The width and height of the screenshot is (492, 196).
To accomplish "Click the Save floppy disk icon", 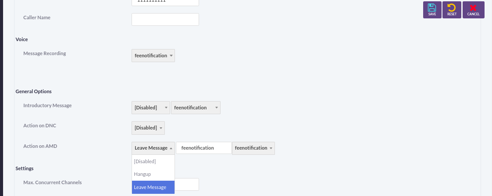I will [432, 7].
